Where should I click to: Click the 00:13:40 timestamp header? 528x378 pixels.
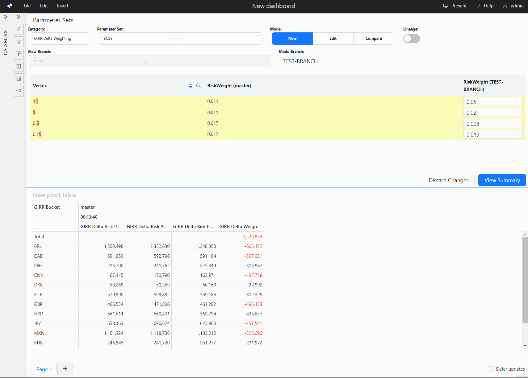[89, 217]
